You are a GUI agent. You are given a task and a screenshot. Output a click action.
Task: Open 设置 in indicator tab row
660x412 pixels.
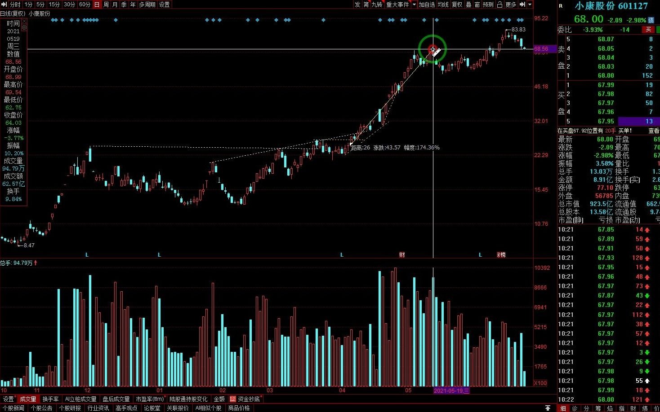[x=9, y=399]
